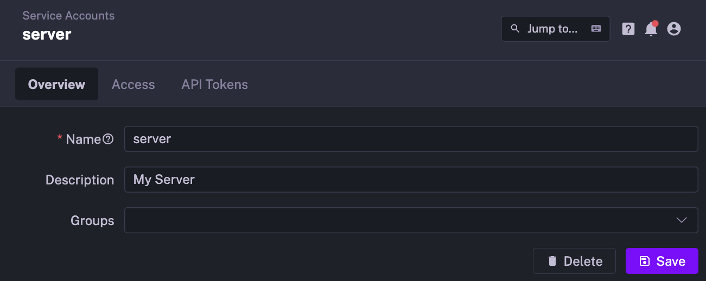Screen dimensions: 706x281
Task: Switch to the API Tokens tab
Action: tap(214, 85)
